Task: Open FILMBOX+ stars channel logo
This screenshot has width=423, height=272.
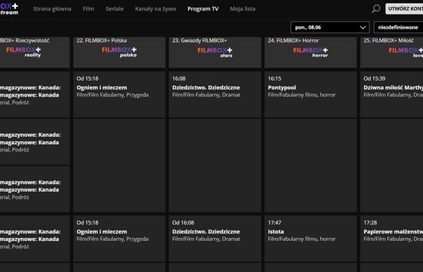Action: click(215, 52)
